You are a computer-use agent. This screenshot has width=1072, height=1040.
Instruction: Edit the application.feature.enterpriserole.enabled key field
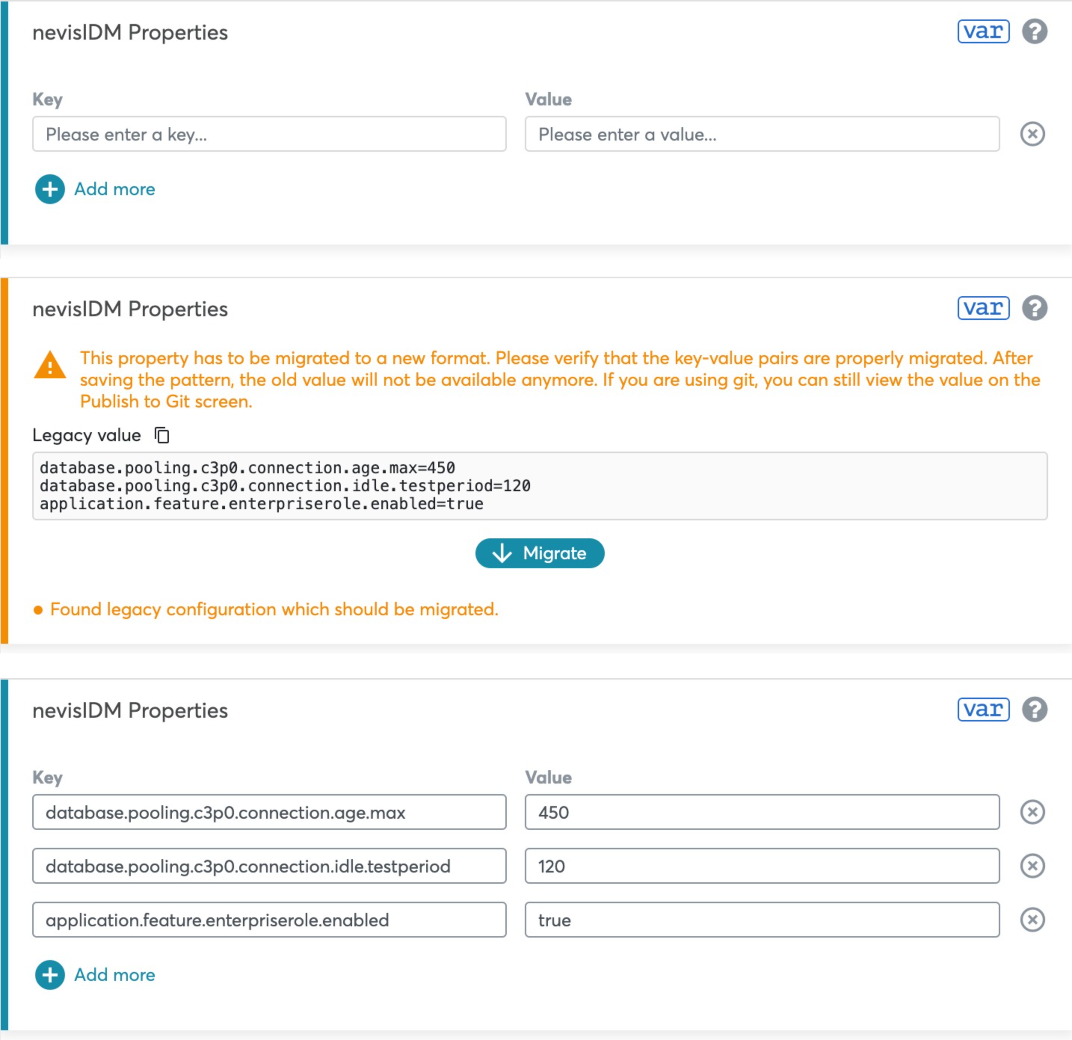pos(269,920)
